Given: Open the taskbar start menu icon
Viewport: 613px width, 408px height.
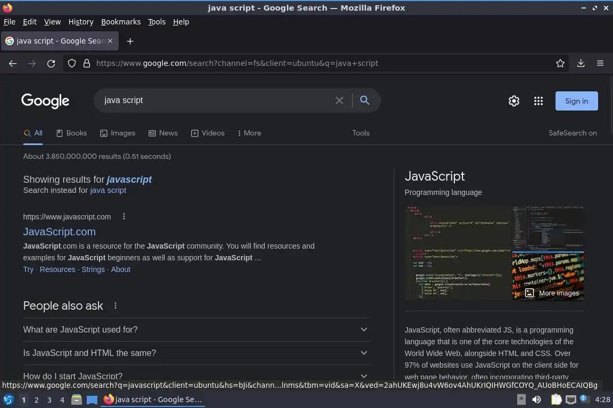Looking at the screenshot, I should 8,399.
